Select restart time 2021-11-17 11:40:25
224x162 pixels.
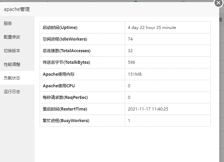(x=148, y=109)
